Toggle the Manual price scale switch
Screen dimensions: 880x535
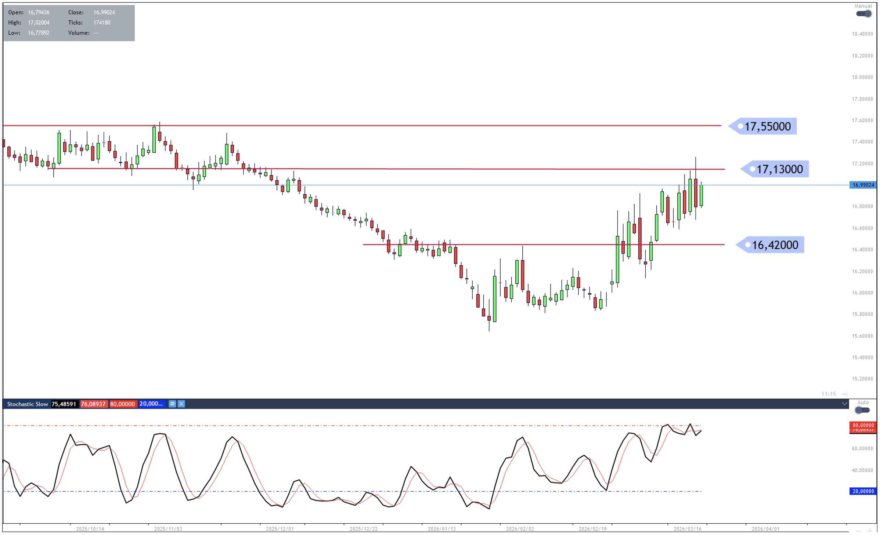tap(863, 14)
